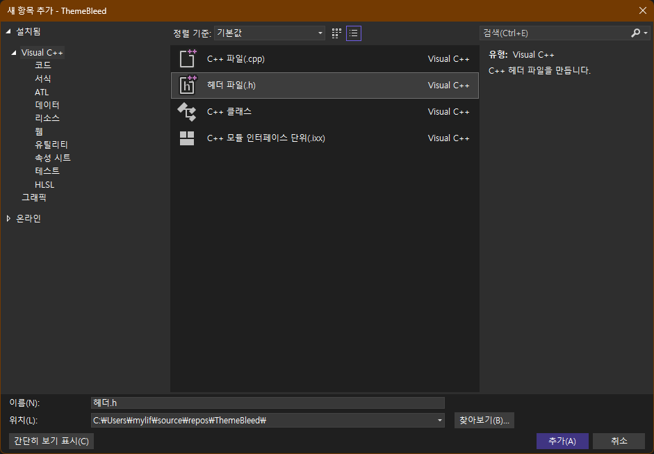This screenshot has height=454, width=654.
Task: Select the C++ 모듈 인터페이스 단위 icon
Action: [187, 138]
